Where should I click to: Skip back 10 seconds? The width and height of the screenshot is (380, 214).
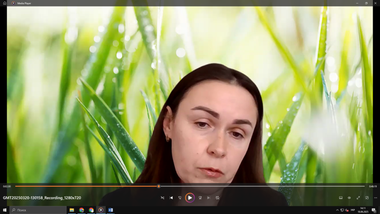point(180,198)
